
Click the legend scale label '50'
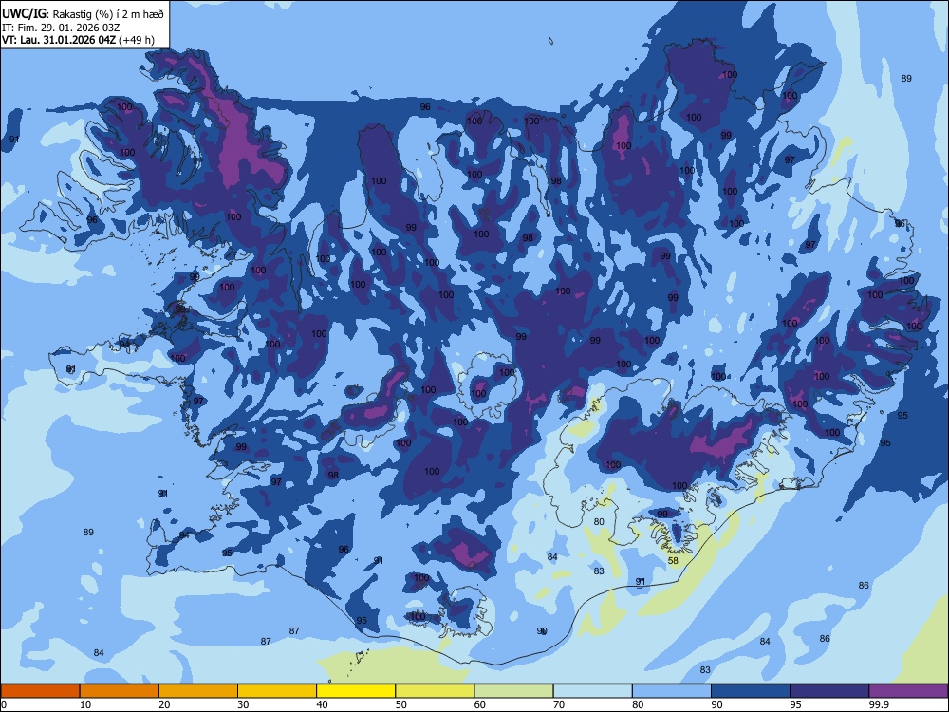[400, 704]
